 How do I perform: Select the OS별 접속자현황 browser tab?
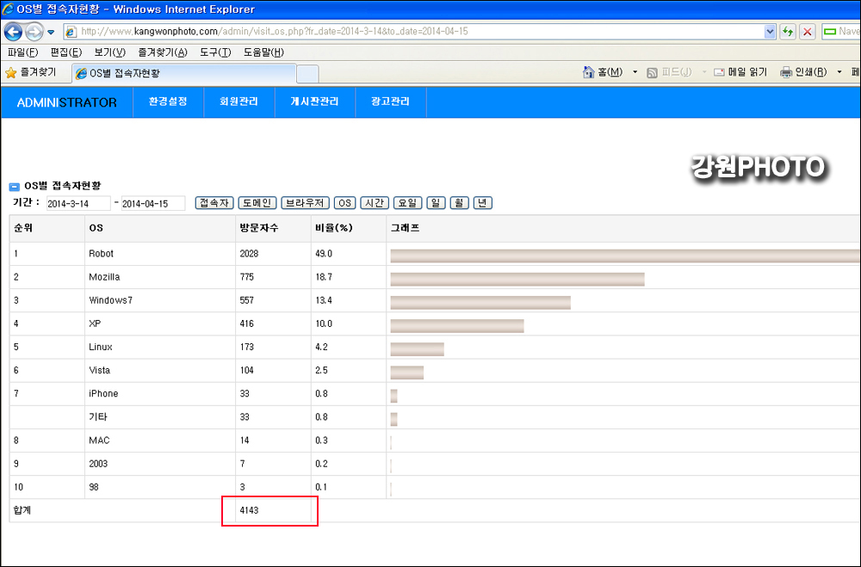tap(184, 73)
